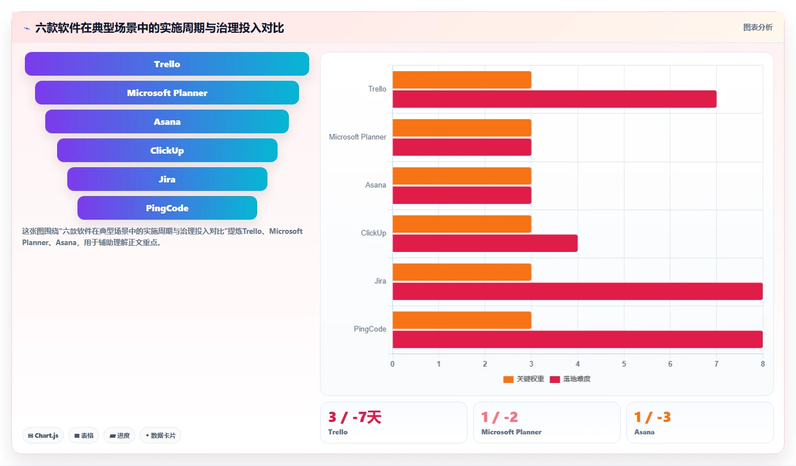The width and height of the screenshot is (796, 466).
Task: Click Microsoft Planner's red chart bar
Action: (x=462, y=147)
